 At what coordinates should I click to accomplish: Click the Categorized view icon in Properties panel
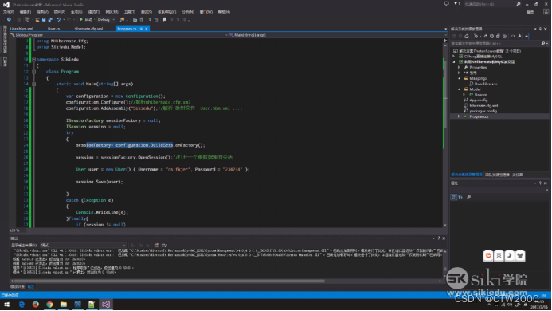[454, 197]
